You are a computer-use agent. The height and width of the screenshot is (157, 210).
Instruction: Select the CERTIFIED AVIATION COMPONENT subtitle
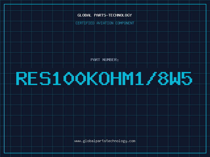coord(105,23)
